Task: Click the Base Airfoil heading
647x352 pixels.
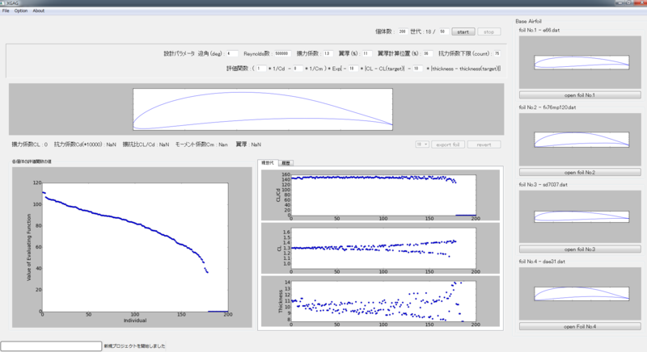Action: point(528,21)
